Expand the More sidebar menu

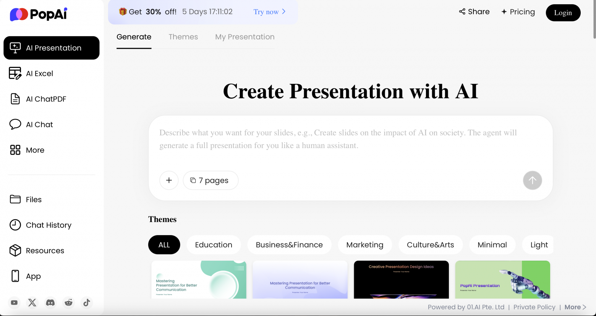(35, 150)
